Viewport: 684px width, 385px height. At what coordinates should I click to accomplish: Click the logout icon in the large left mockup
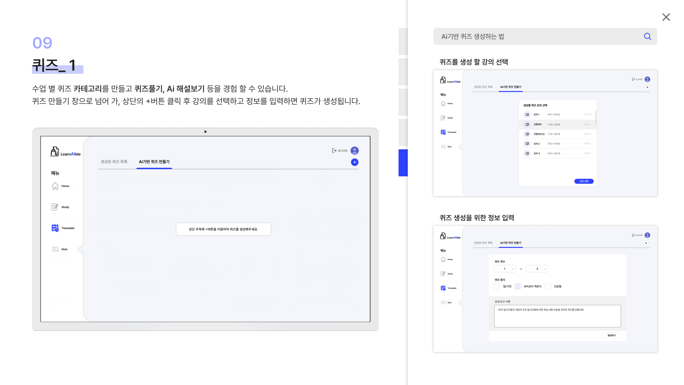coord(334,151)
